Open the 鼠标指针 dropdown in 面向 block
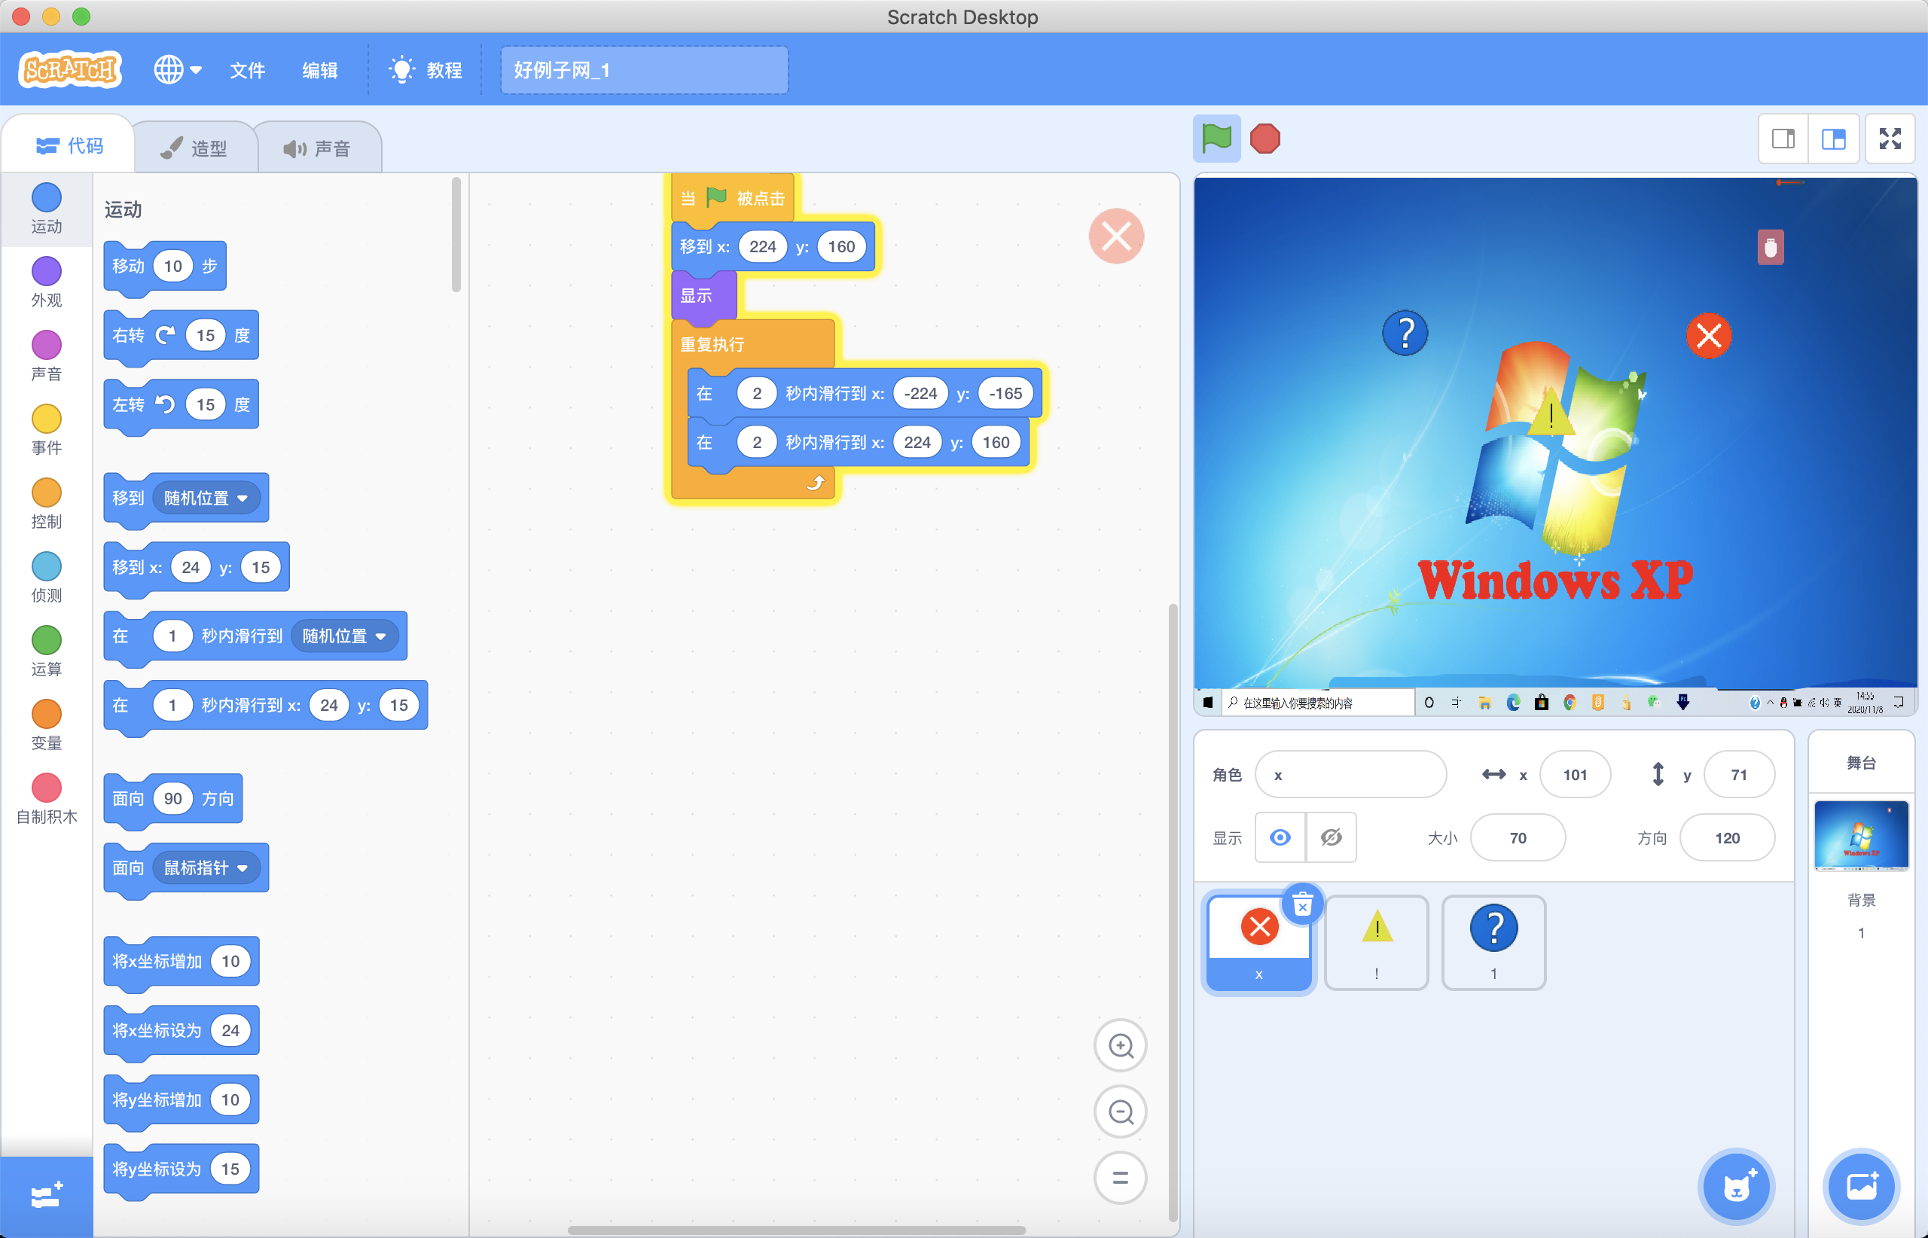This screenshot has height=1238, width=1928. [x=206, y=868]
